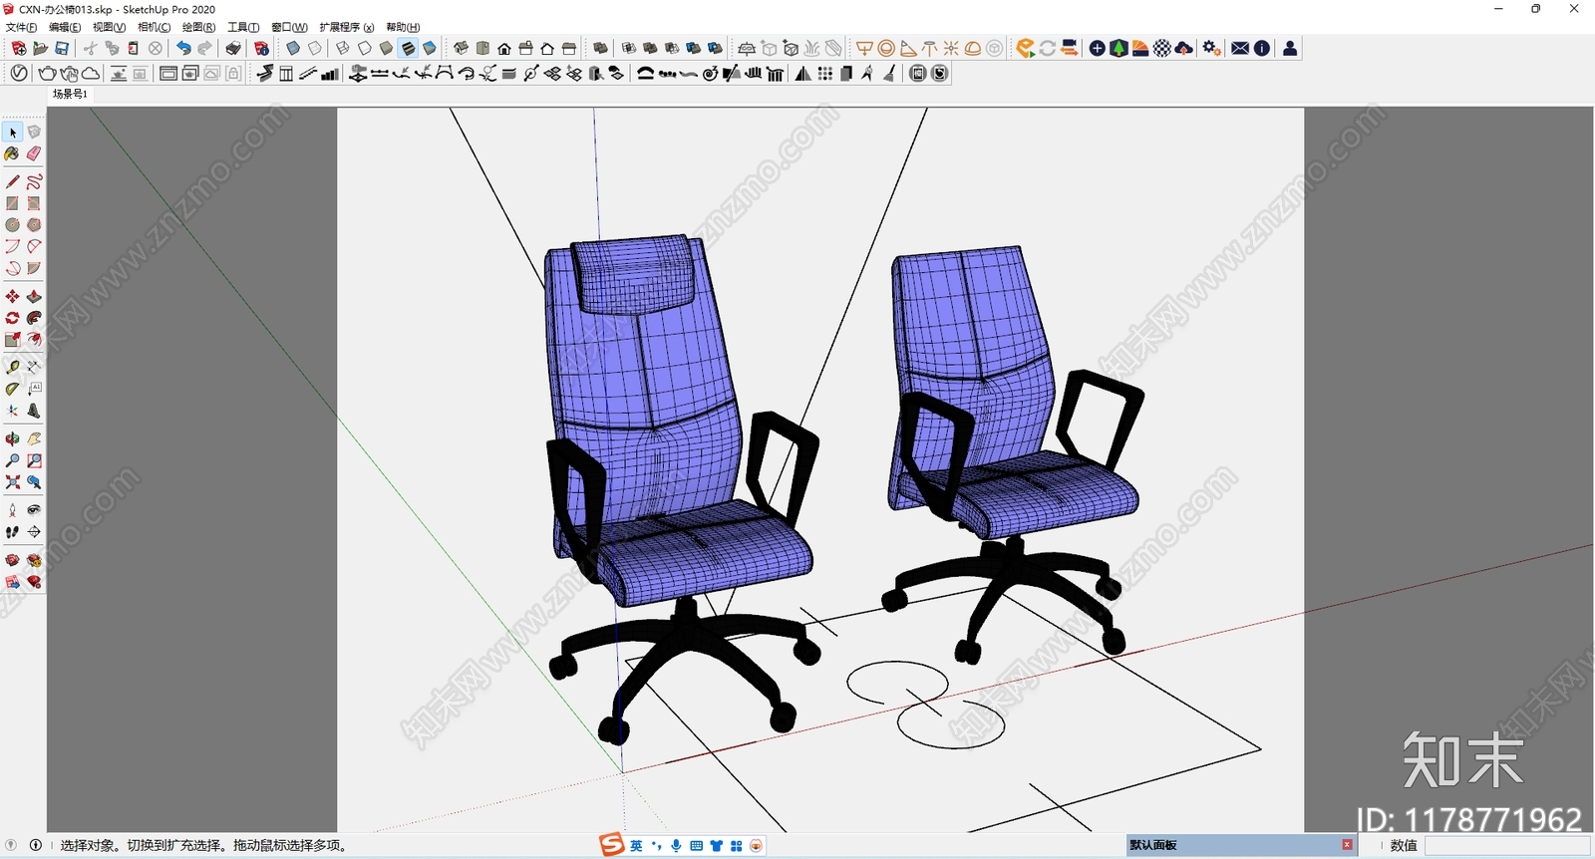Close the 默认面板 tray
Viewport: 1595px width, 859px height.
coord(1347,845)
